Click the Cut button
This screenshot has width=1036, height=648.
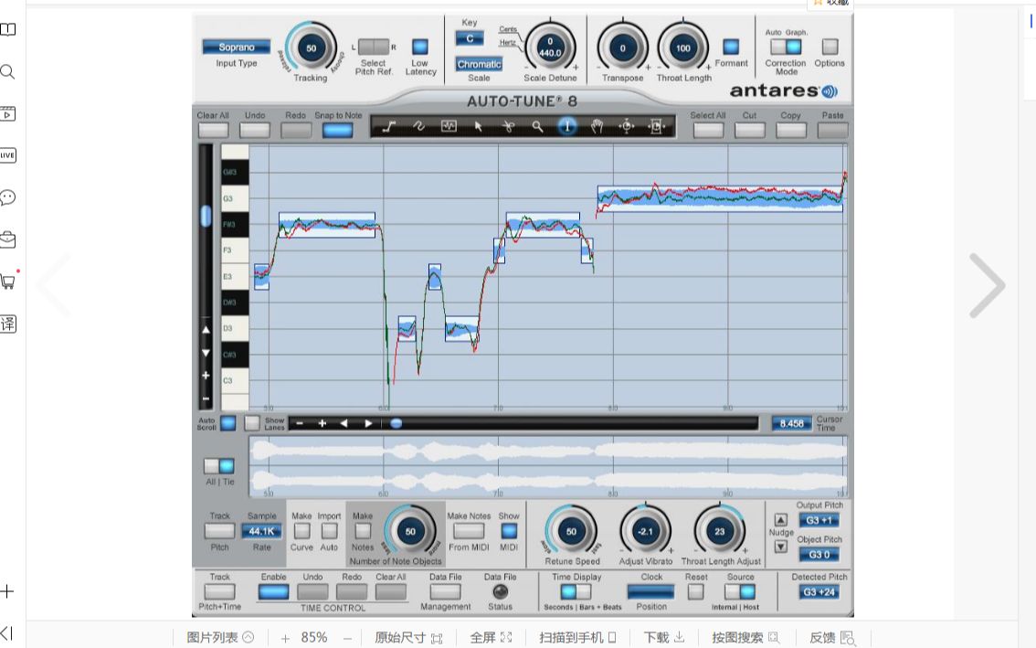pyautogui.click(x=750, y=131)
